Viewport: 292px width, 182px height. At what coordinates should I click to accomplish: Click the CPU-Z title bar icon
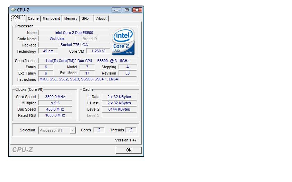(13, 9)
